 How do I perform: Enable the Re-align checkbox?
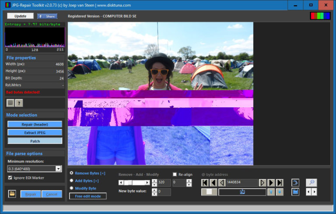click(x=175, y=174)
